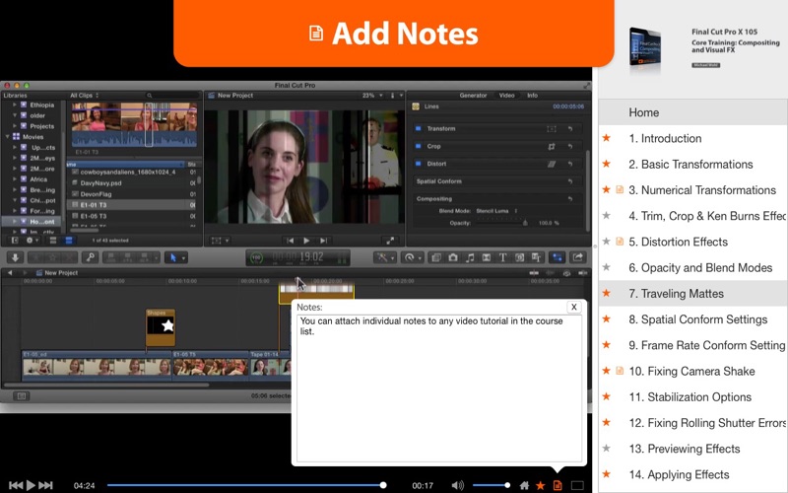Open lesson 1. Introduction
The width and height of the screenshot is (788, 493).
(x=665, y=138)
